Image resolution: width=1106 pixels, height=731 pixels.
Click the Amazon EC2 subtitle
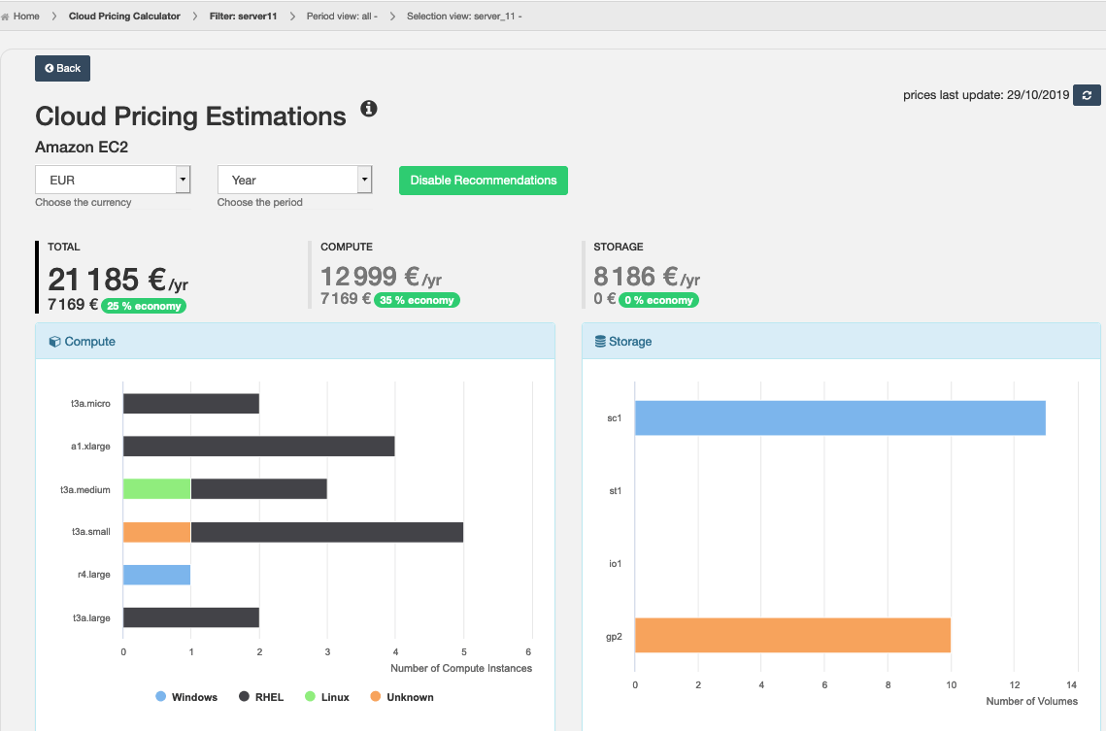82,148
